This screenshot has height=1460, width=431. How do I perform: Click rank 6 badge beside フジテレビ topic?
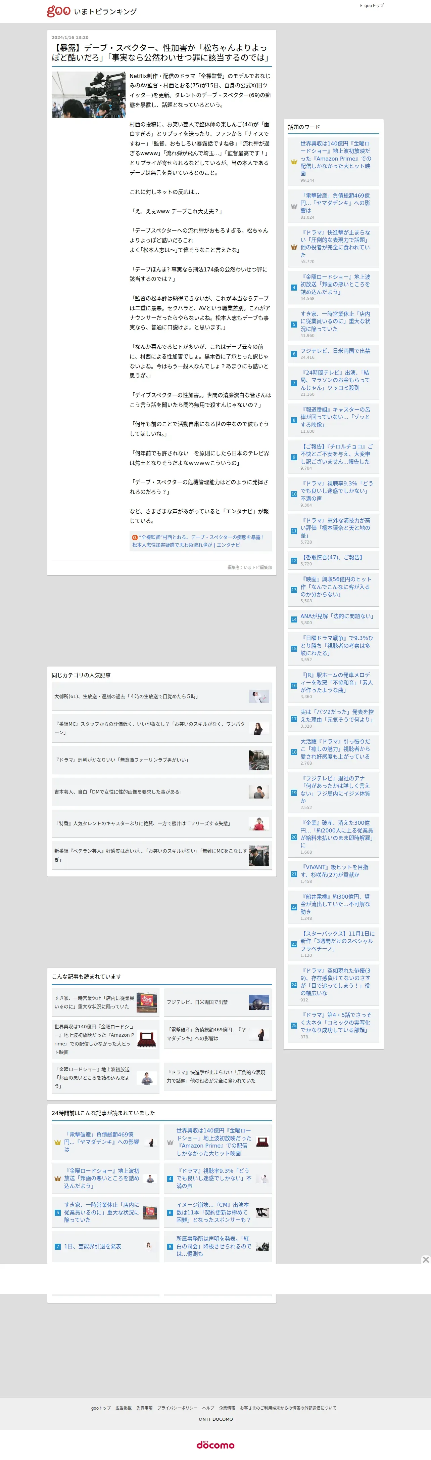point(294,354)
